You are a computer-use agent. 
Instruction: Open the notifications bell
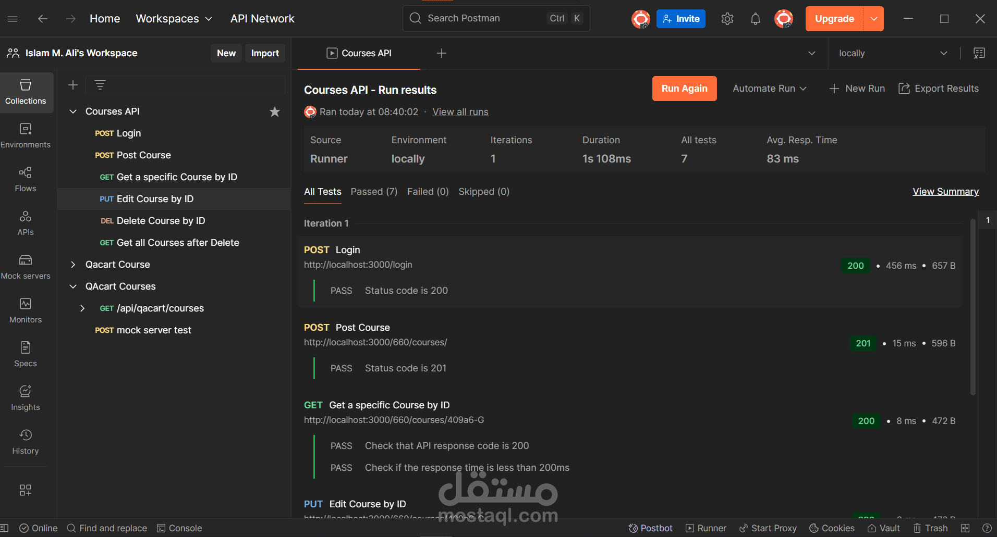coord(755,19)
